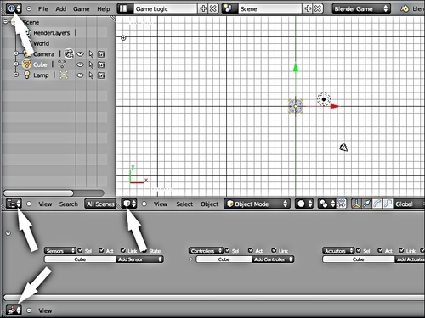Image resolution: width=425 pixels, height=318 pixels.
Task: Click the scene browse icon
Action: (229, 8)
